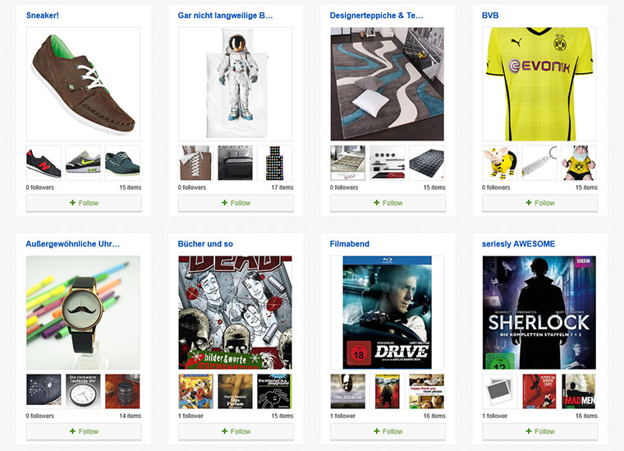Follow the BVB collection
Screen dimensions: 624x451
pos(539,203)
